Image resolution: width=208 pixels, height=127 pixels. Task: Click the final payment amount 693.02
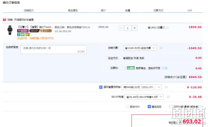192,121
